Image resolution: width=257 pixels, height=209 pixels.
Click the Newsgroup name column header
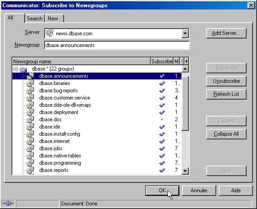coord(81,62)
